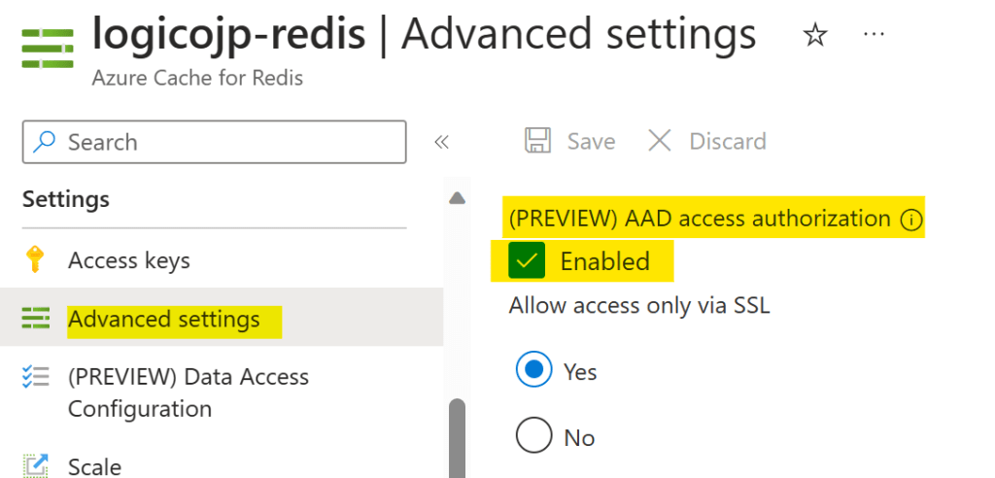Discard the pending changes
This screenshot has height=478, width=995.
click(707, 141)
